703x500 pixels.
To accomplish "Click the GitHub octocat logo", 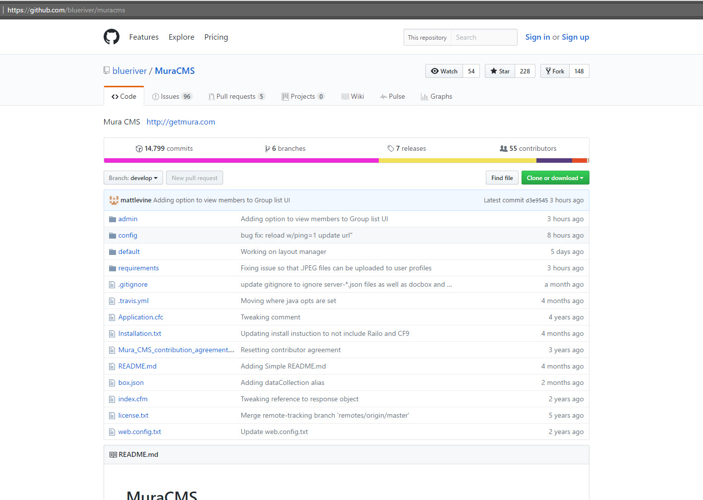I will point(112,37).
